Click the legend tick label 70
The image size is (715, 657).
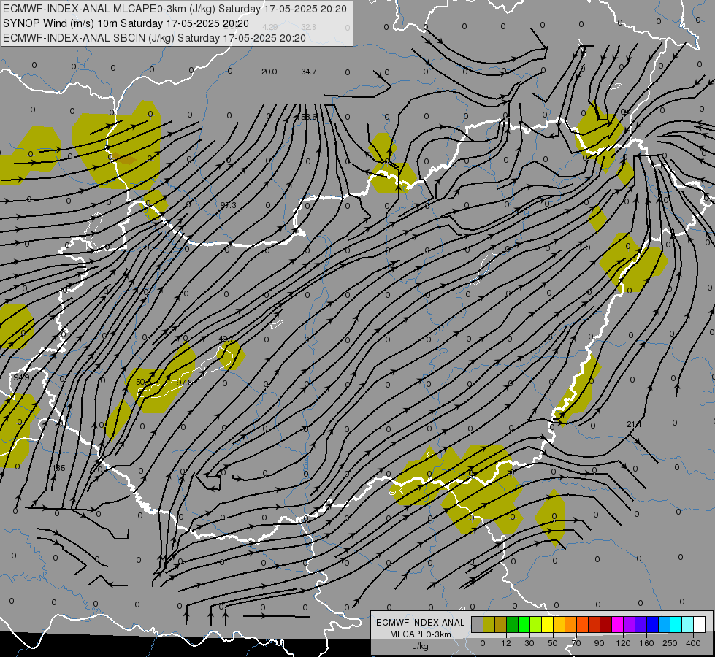(x=576, y=643)
